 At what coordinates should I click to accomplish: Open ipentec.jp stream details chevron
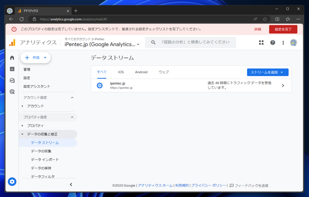pos(283,86)
